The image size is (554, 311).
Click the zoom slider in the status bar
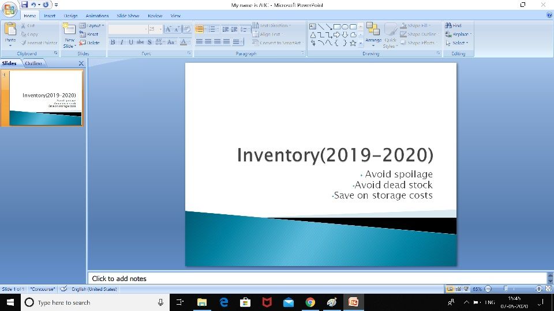(x=513, y=289)
